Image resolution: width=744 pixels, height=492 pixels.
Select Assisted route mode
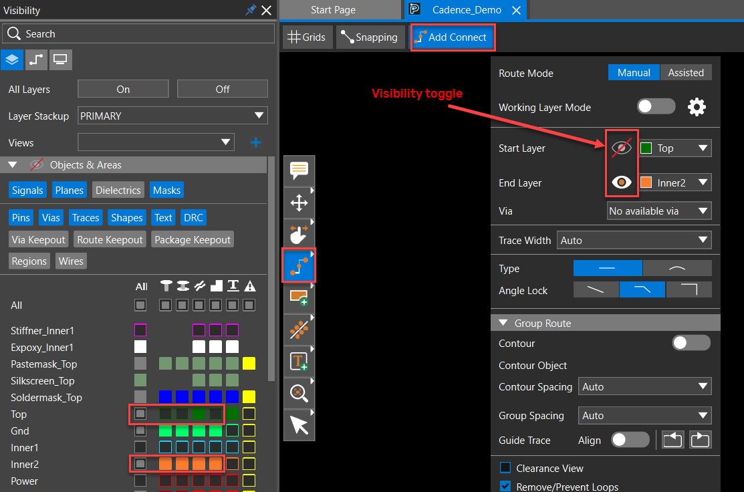click(686, 73)
